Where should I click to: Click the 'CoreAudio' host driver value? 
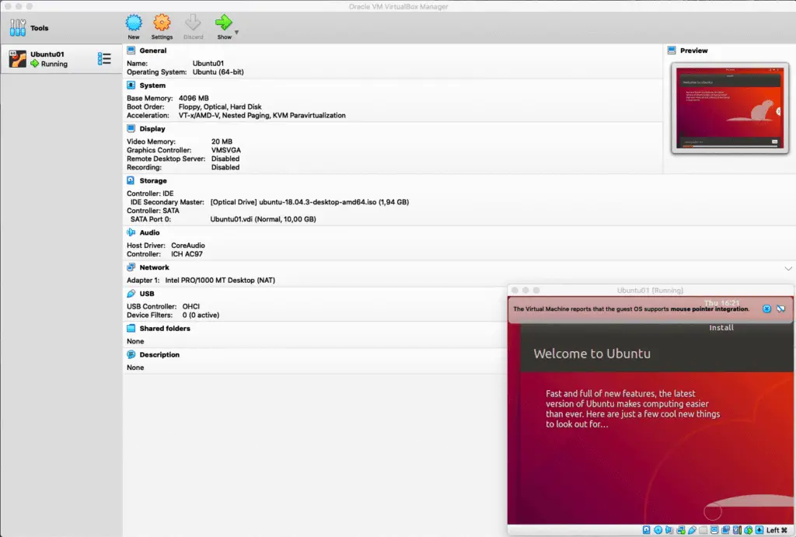pos(188,245)
